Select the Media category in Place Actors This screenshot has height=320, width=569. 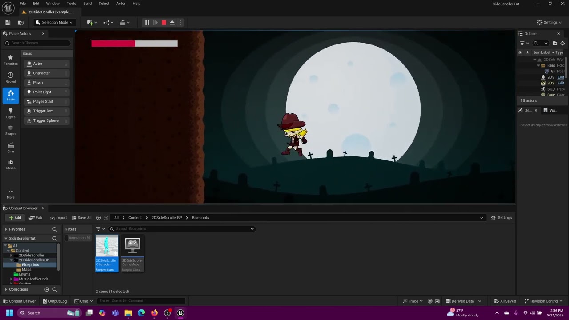coord(11,164)
